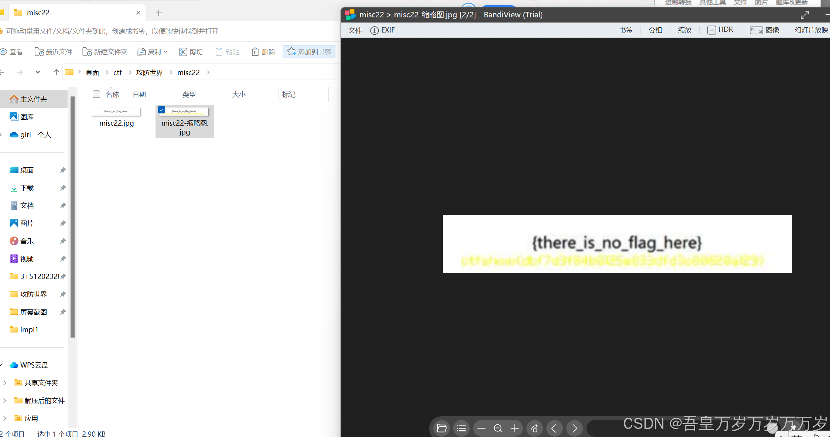
Task: Open the thumbnail list view in BandiView
Action: (461, 428)
